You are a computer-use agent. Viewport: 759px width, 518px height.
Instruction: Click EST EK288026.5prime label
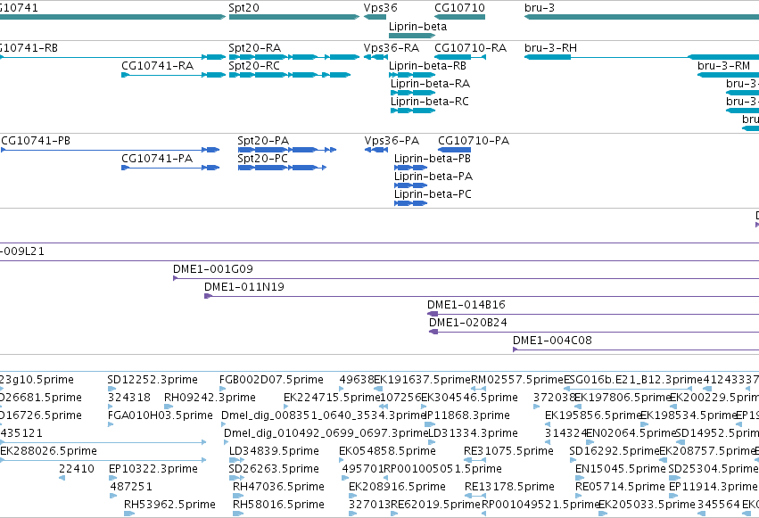[49, 451]
